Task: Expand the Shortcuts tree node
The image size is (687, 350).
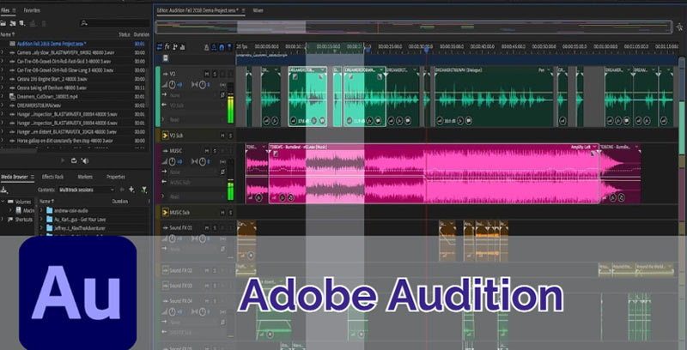Action: click(3, 220)
